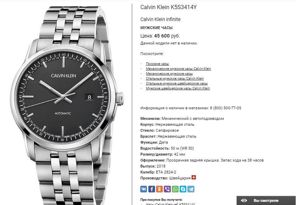Open Стальные мужские швейцарские часы link
This screenshot has height=205, width=296.
(x=177, y=83)
